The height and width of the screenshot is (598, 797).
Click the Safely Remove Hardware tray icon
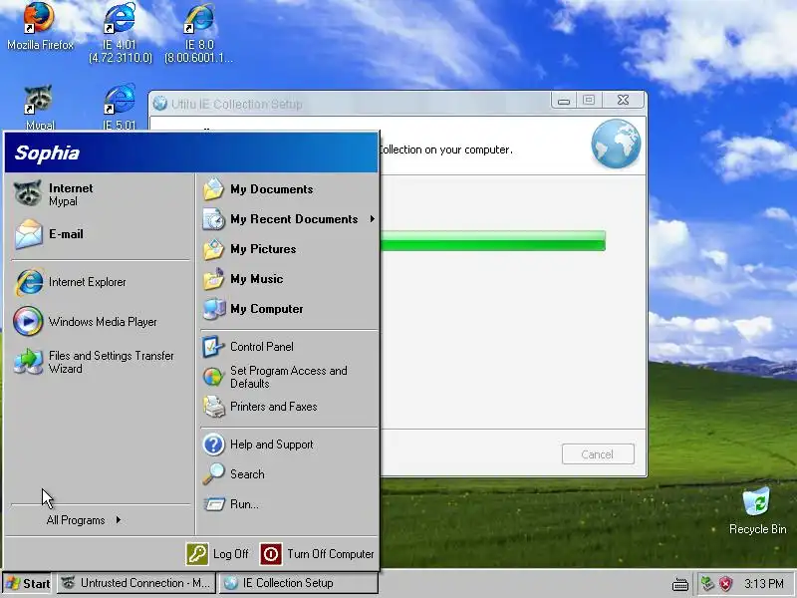(x=707, y=583)
